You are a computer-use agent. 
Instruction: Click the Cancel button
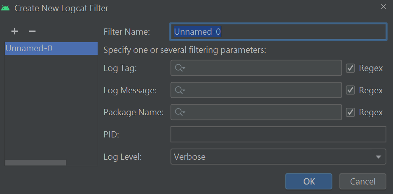[363, 181]
